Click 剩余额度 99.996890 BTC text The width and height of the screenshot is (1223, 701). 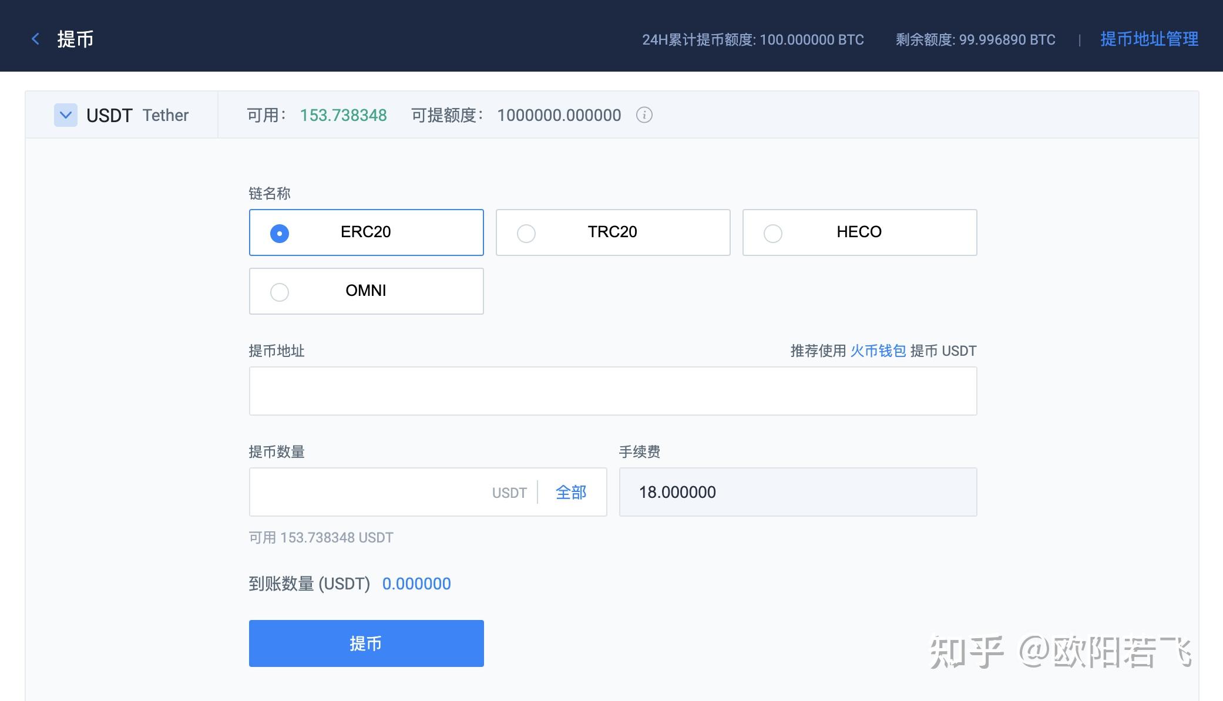976,40
